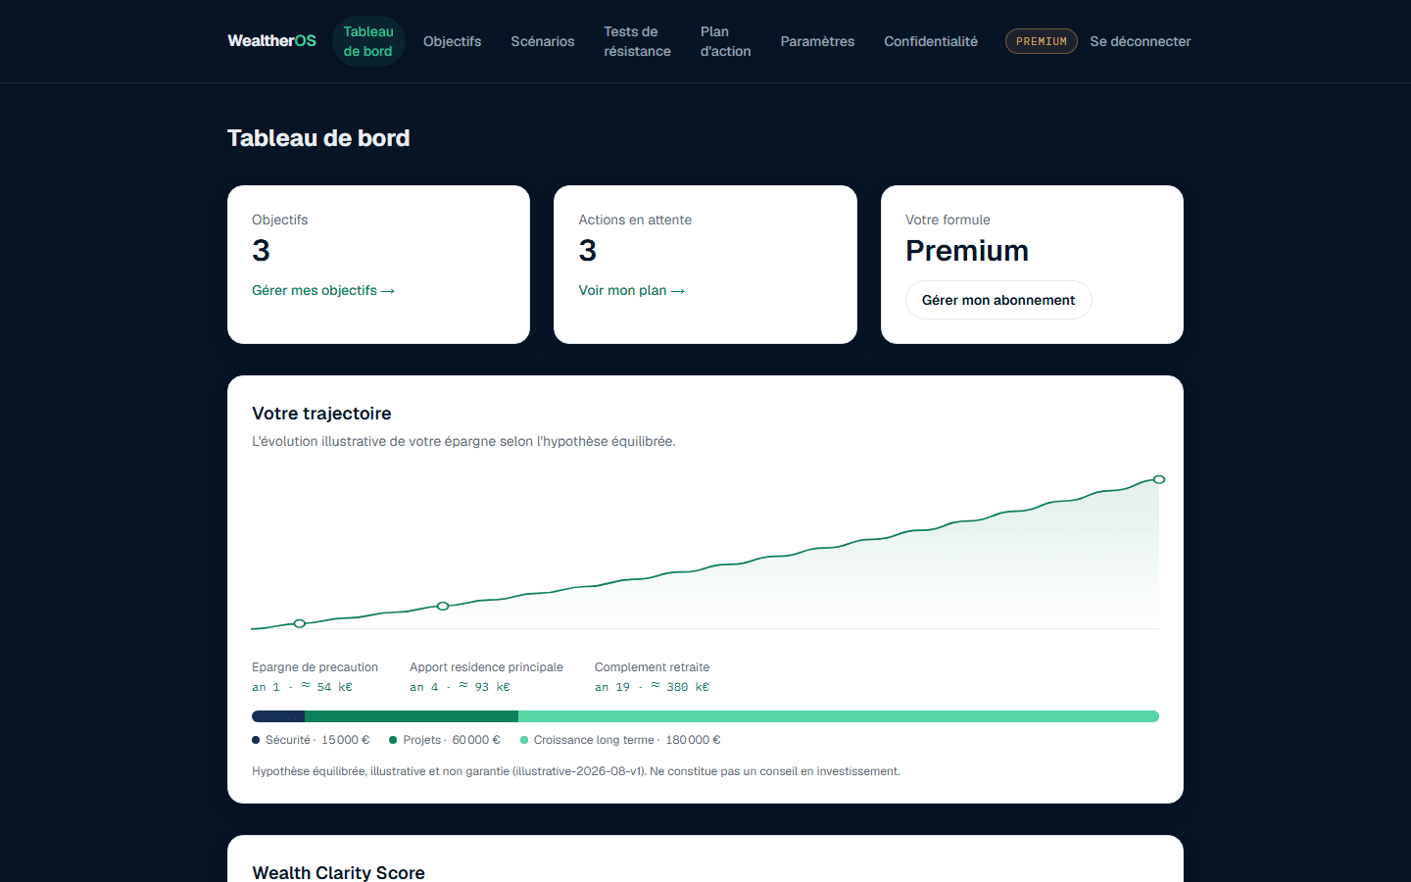Click the dark blue Sécurité bar segment
The width and height of the screenshot is (1411, 882).
click(278, 716)
